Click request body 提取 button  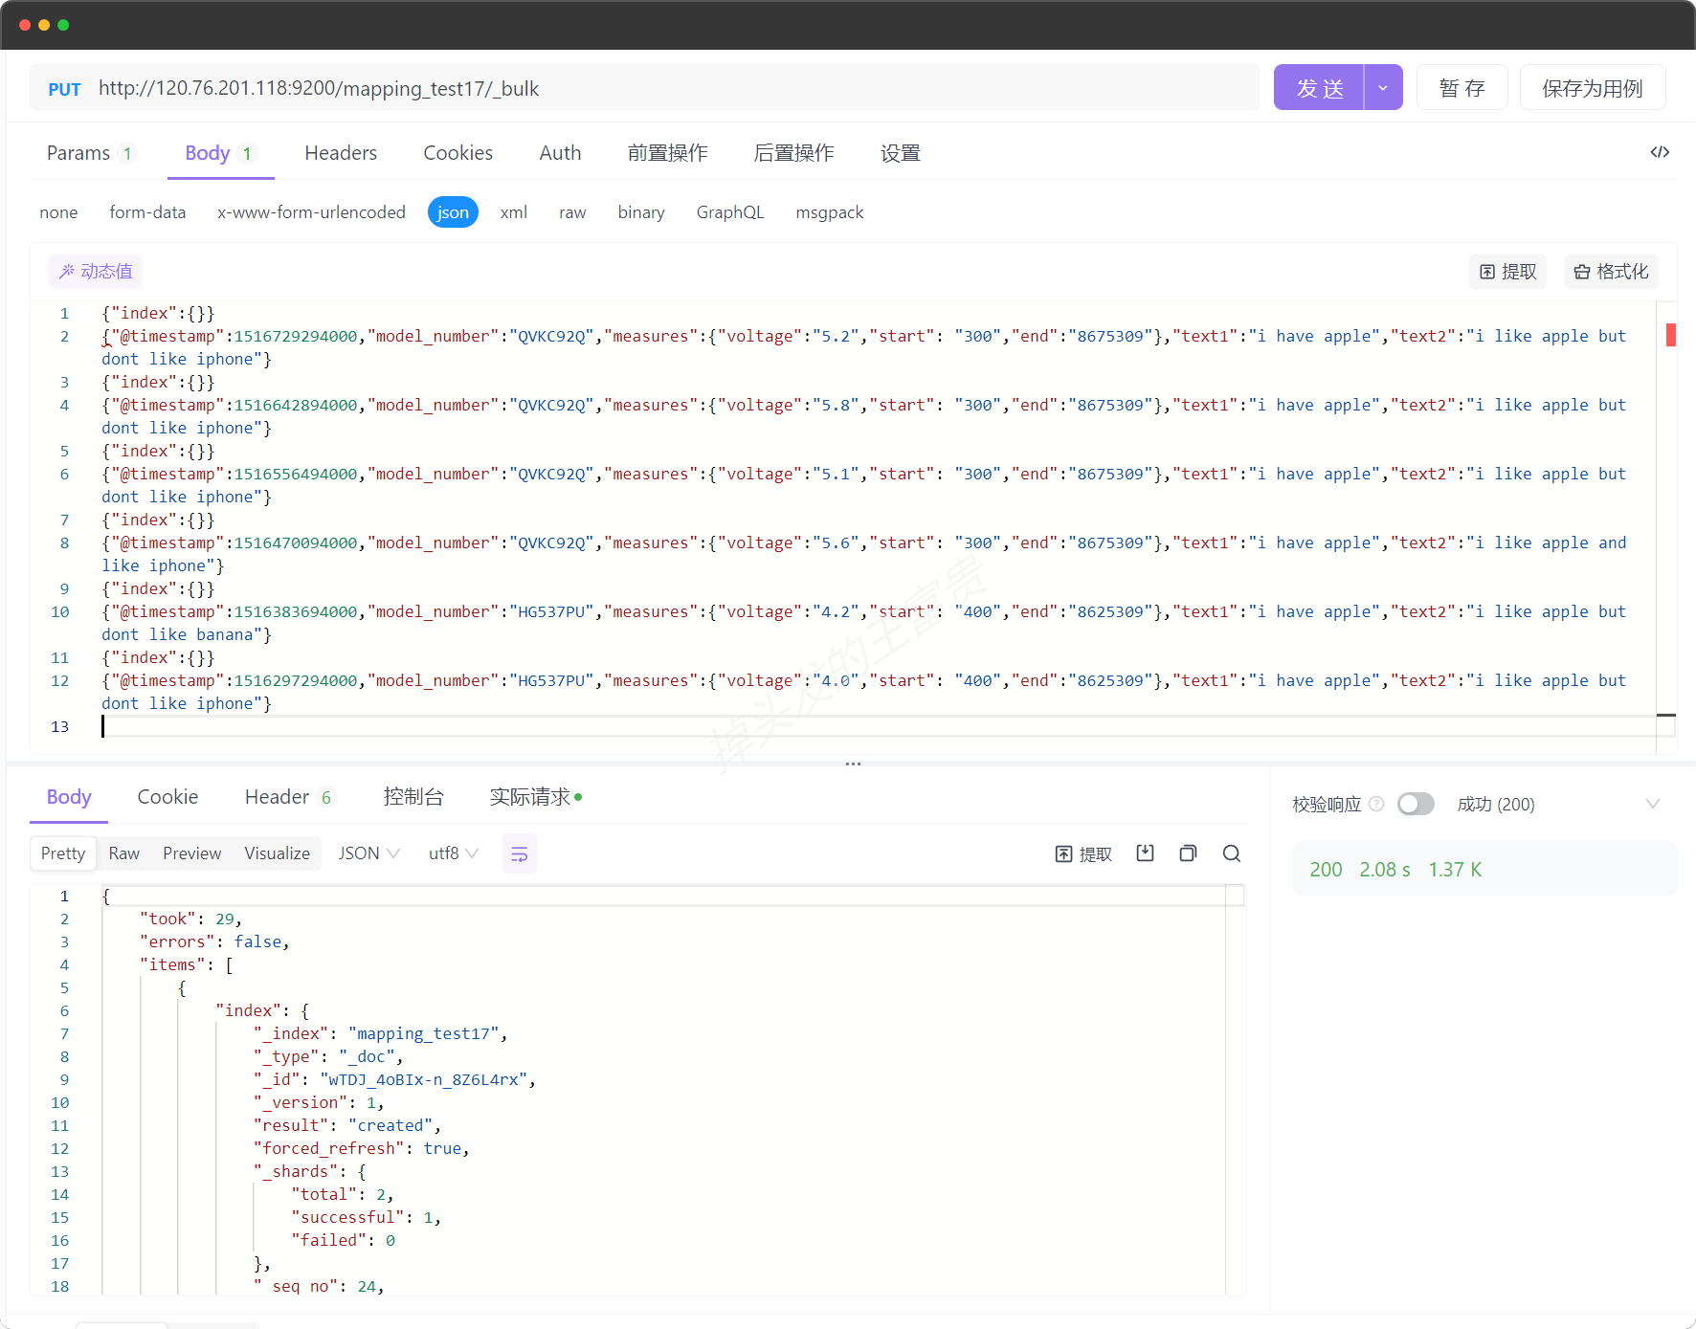[x=1507, y=272]
